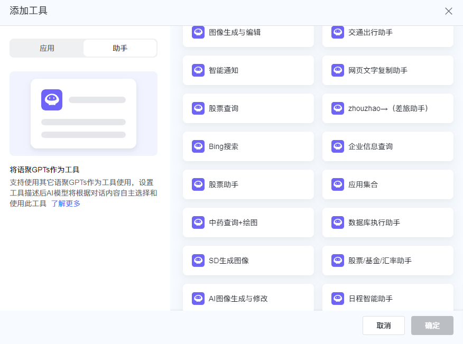Click the 企业信息查询 assistant icon
The image size is (463, 344).
(338, 146)
